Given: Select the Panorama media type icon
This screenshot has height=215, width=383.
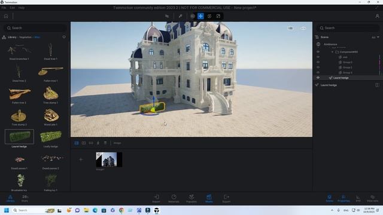Looking at the screenshot, I should (84, 143).
